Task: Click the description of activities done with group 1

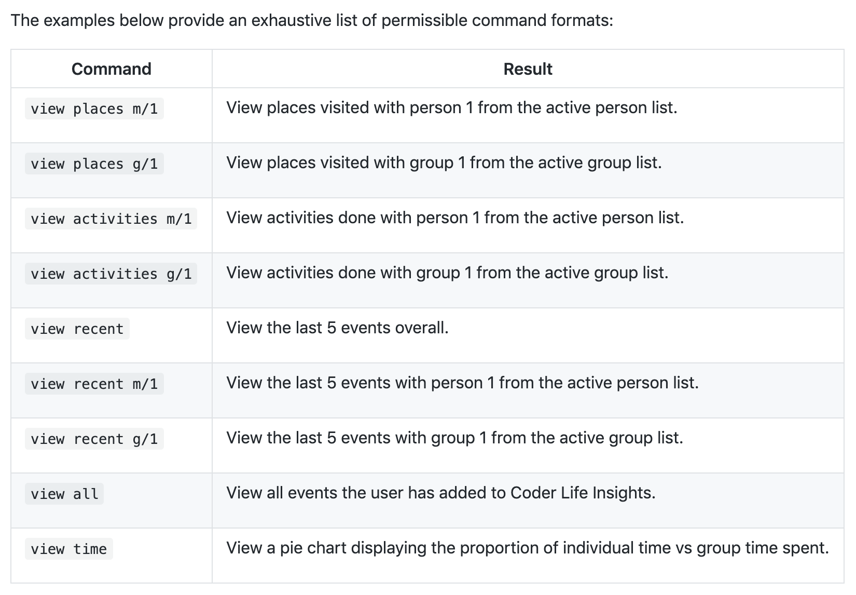Action: coord(447,273)
